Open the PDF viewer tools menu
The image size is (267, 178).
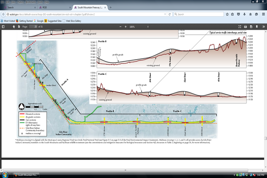click(x=263, y=27)
